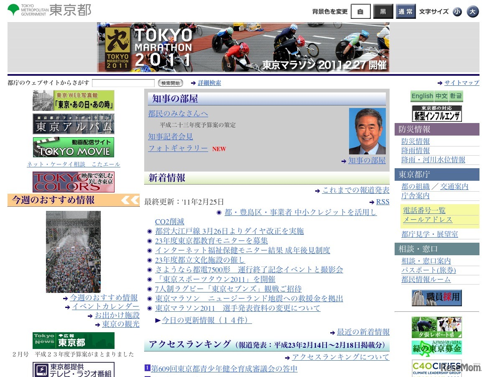Switch site language to English
The image size is (487, 377).
(422, 96)
